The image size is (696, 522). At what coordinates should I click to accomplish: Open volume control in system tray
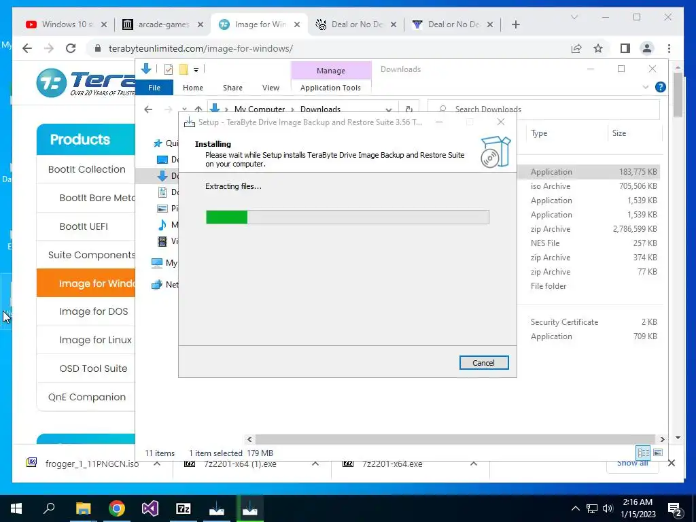tap(608, 508)
